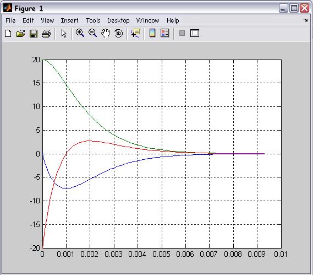This screenshot has height=275, width=313.
Task: Toggle the Data Cursor tool
Action: (135, 33)
